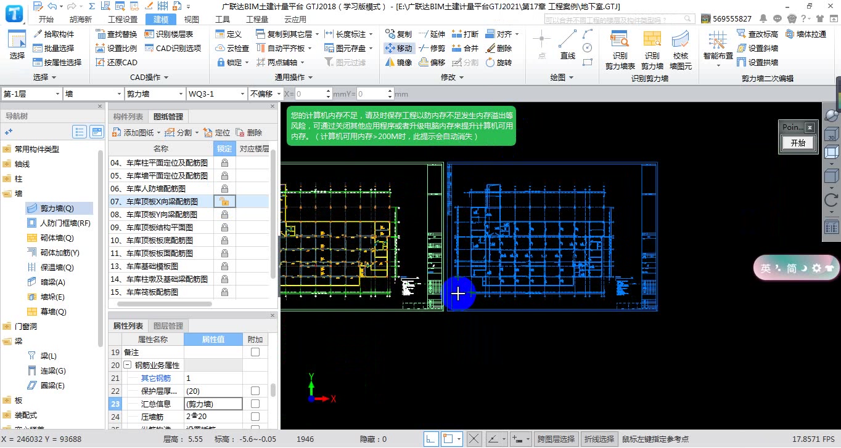
Task: Activate the 移动 tool
Action: pos(398,48)
